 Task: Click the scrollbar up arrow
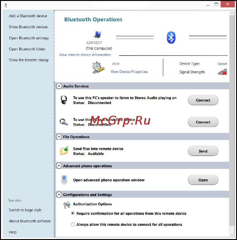pos(232,13)
